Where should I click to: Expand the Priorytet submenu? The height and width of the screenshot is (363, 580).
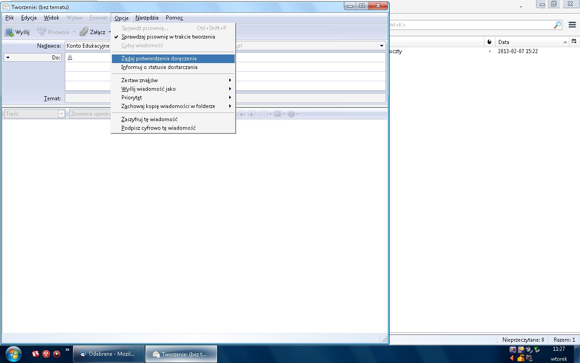pyautogui.click(x=173, y=98)
